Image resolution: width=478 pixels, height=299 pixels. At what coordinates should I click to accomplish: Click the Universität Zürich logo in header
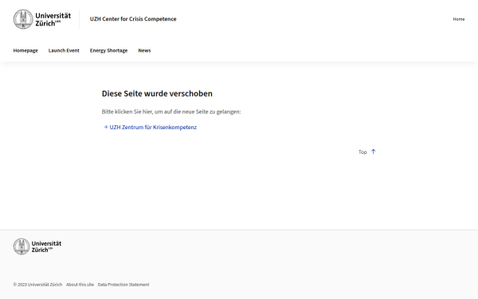coord(42,19)
